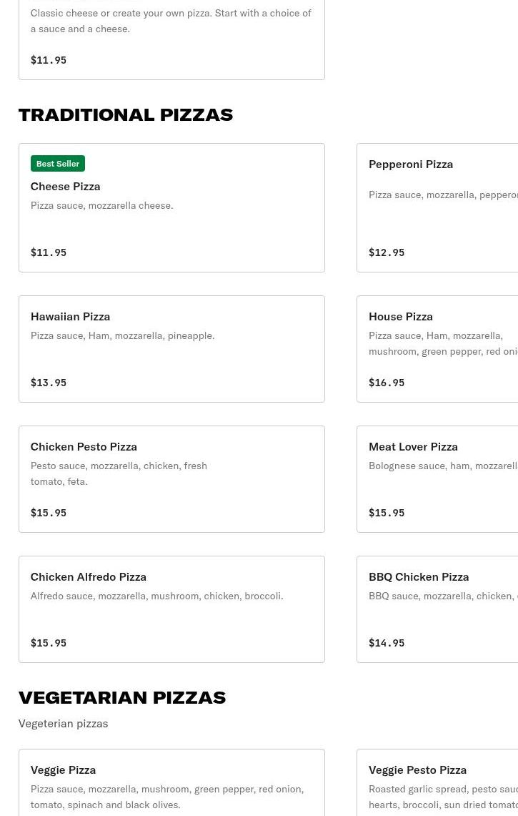518x816 pixels.
Task: Open the Veggie Pizza item
Action: [171, 783]
